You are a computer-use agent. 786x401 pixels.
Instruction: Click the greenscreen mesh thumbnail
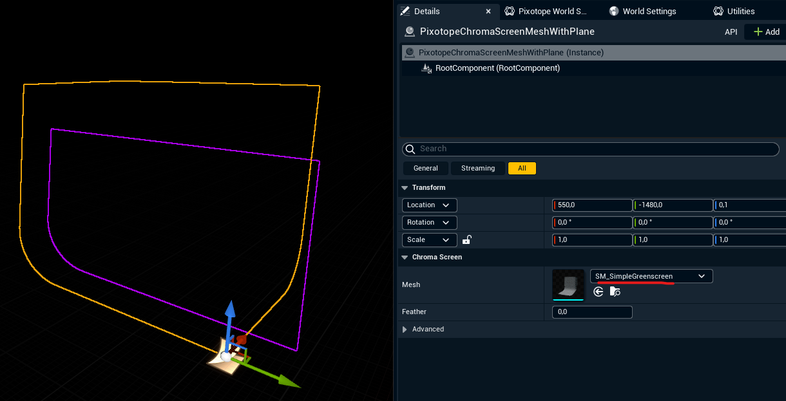[x=568, y=284]
